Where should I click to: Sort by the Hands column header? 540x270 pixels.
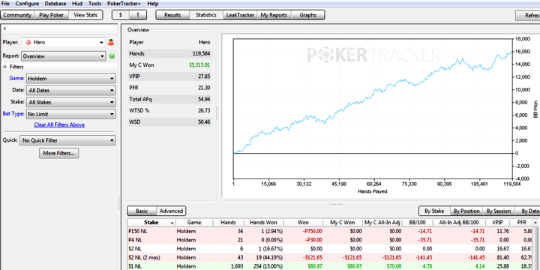[228, 223]
